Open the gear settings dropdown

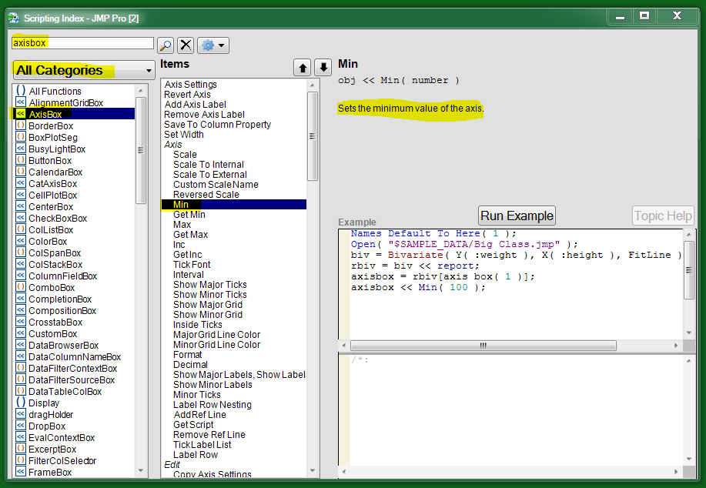click(x=212, y=45)
